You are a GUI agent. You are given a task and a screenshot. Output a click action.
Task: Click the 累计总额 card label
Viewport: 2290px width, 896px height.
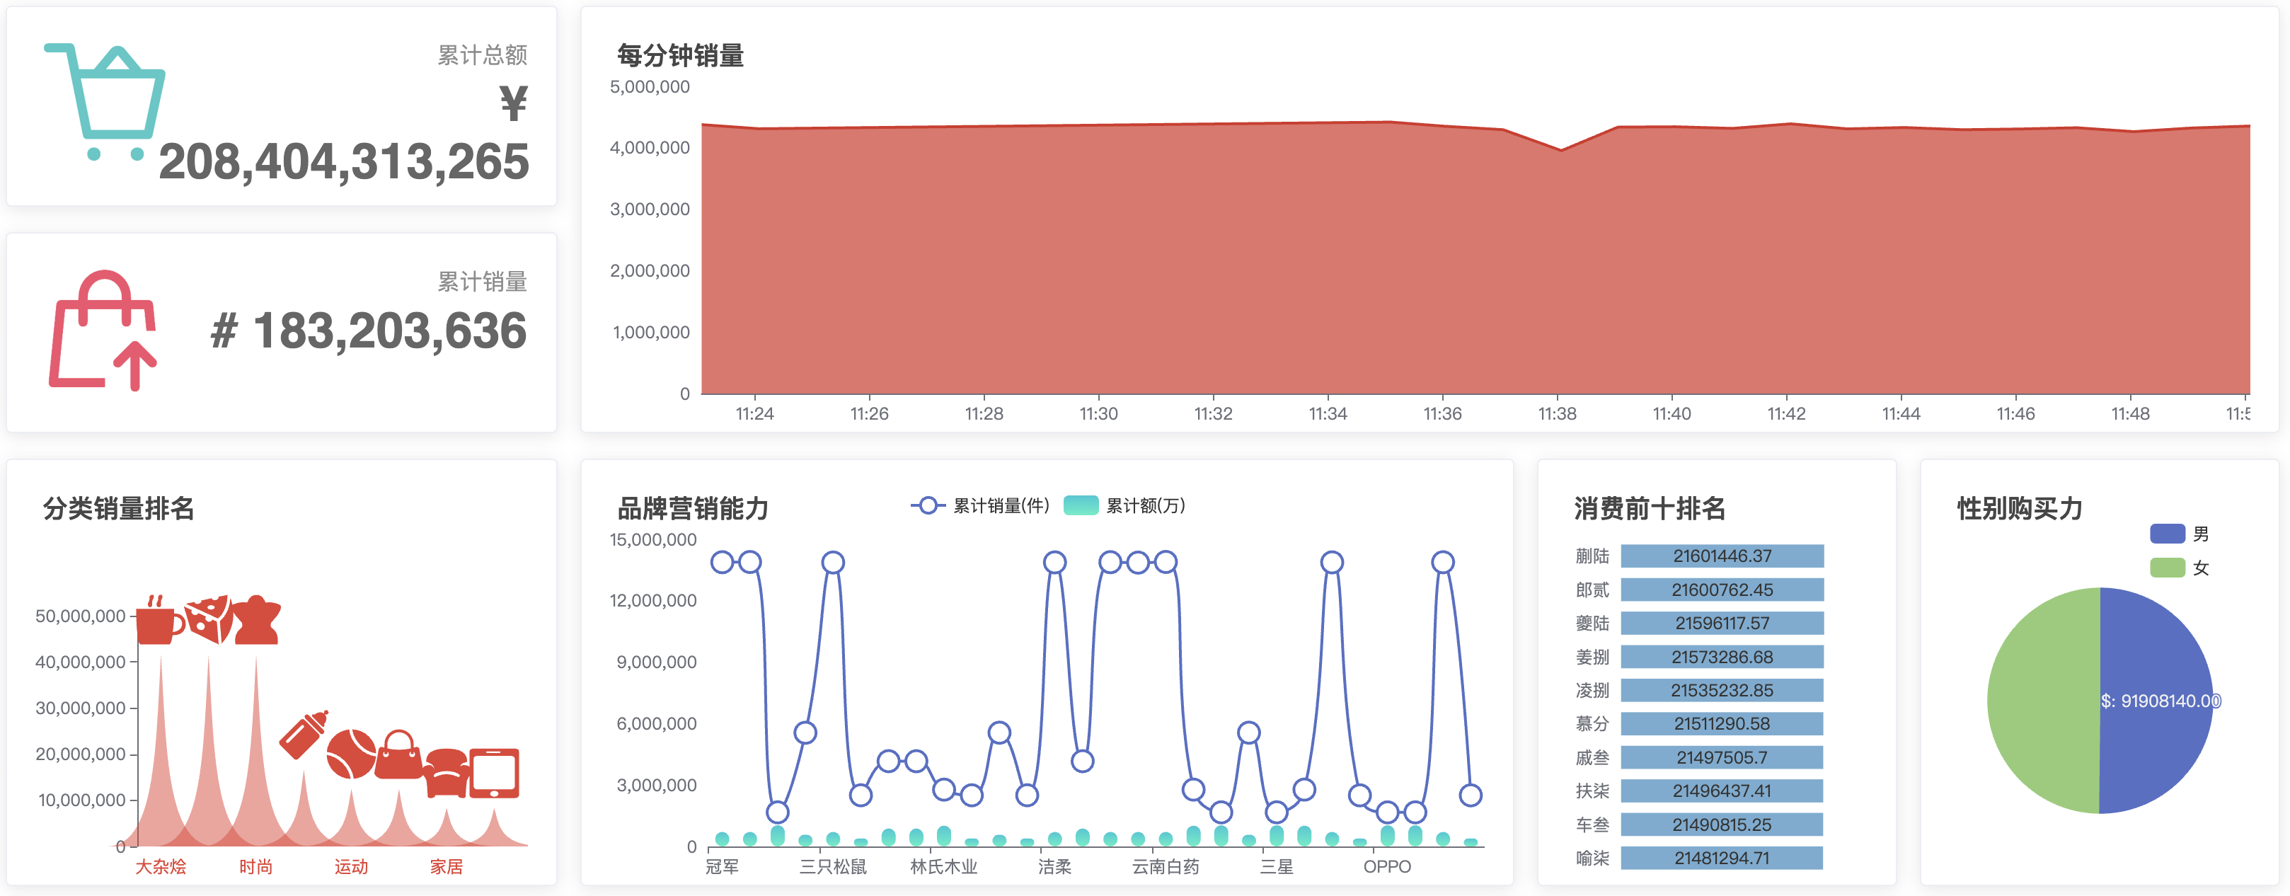tap(483, 55)
